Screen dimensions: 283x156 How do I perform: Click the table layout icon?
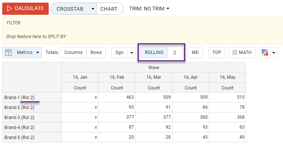(x=8, y=52)
